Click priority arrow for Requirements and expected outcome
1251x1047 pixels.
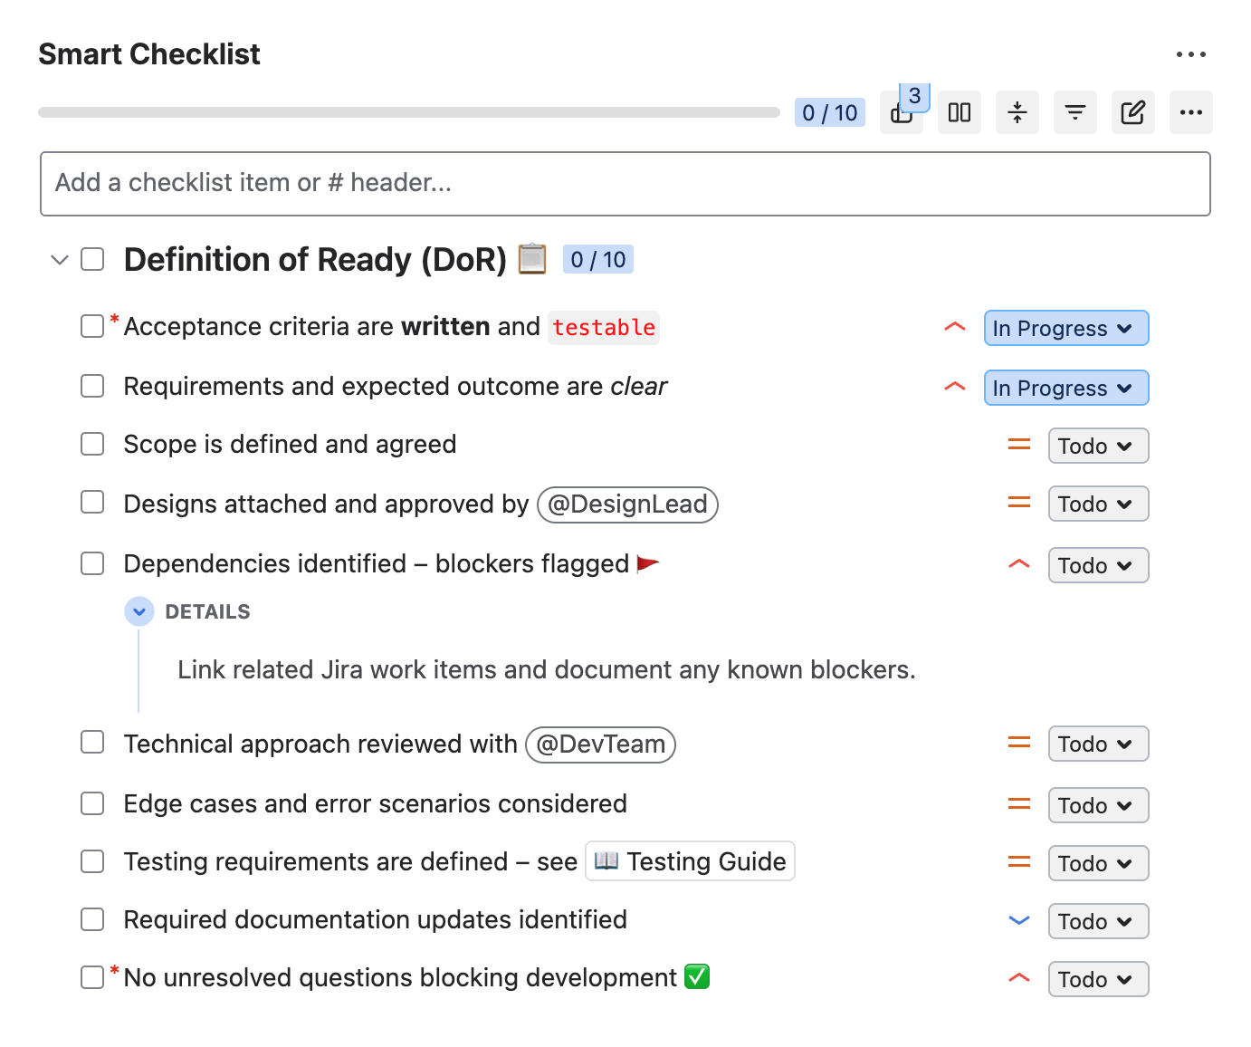pyautogui.click(x=955, y=387)
